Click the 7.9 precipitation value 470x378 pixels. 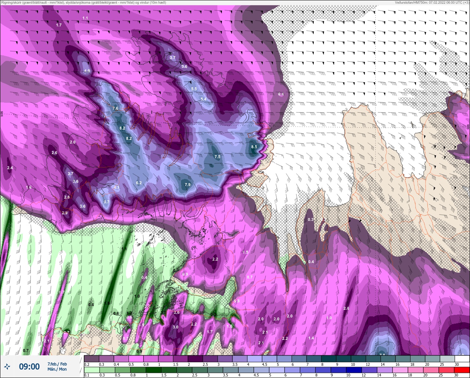point(188,185)
